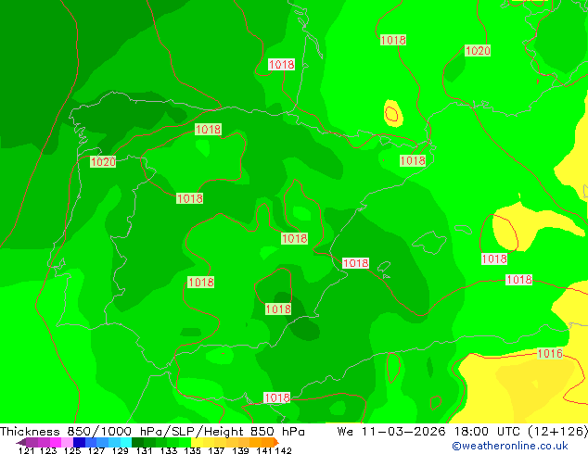Click the weatheronline.co.uk copyright link

point(510,446)
